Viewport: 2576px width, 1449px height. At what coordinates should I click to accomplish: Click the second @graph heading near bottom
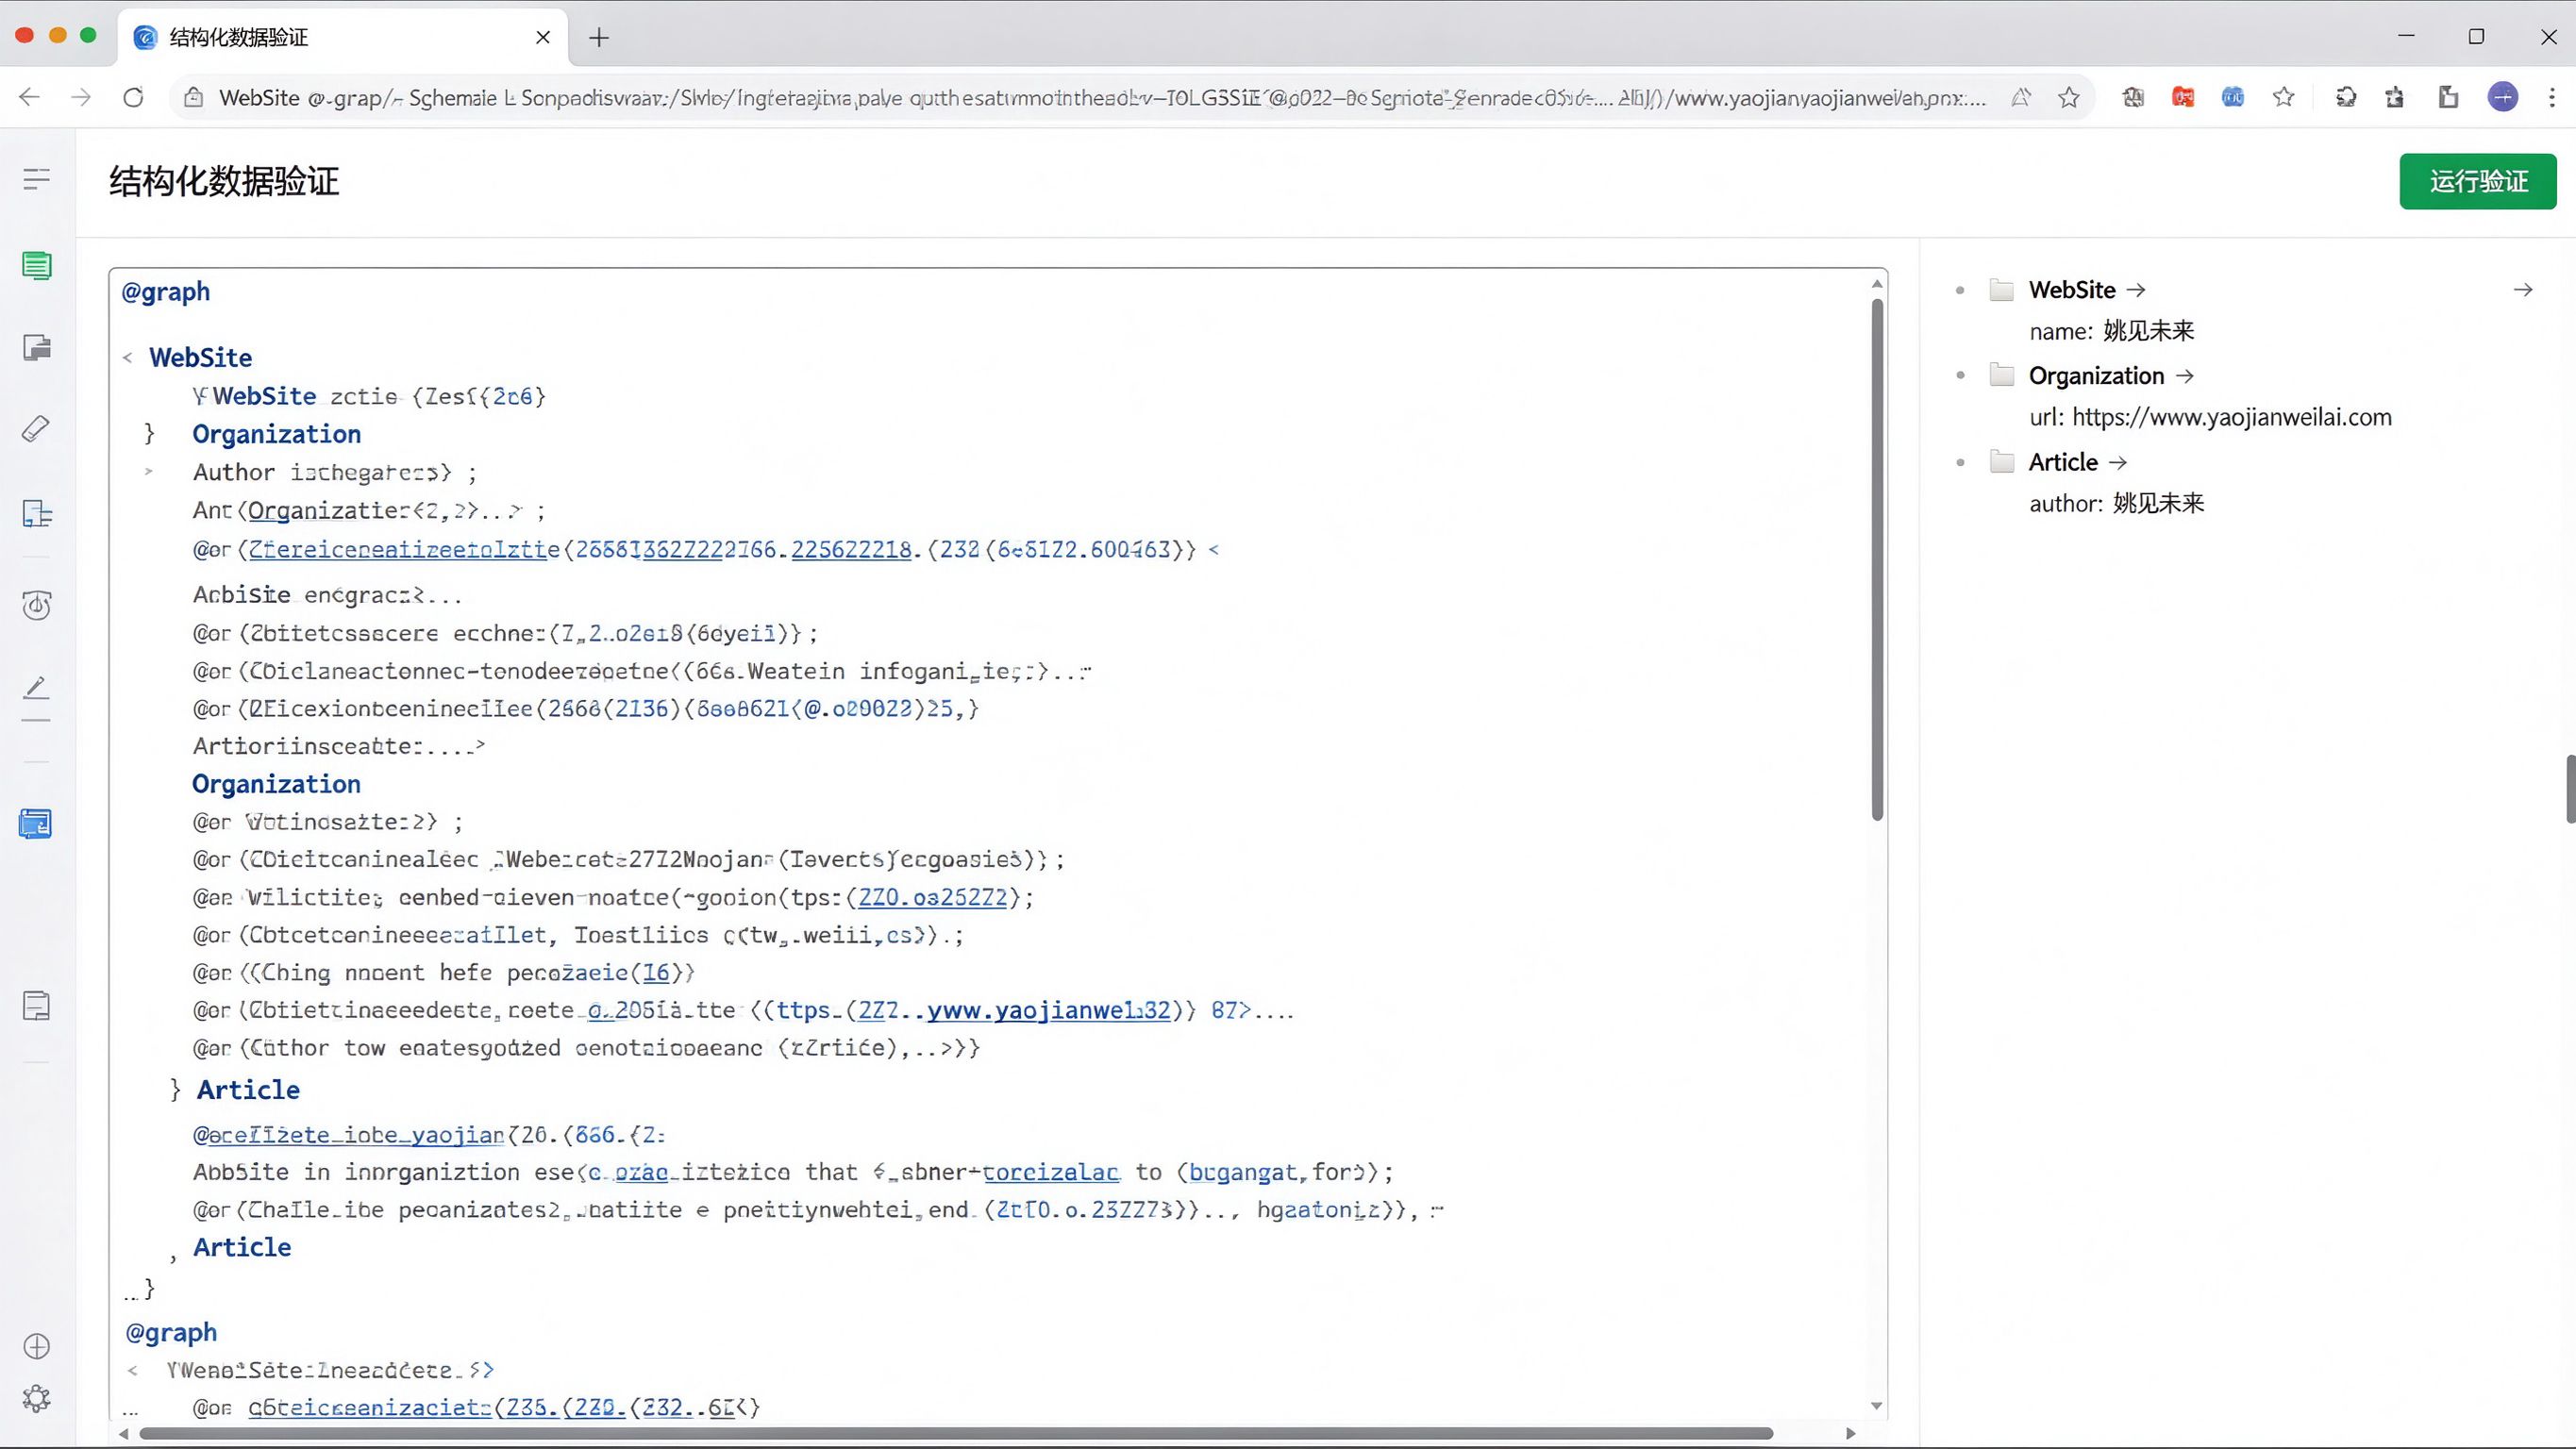[x=171, y=1333]
